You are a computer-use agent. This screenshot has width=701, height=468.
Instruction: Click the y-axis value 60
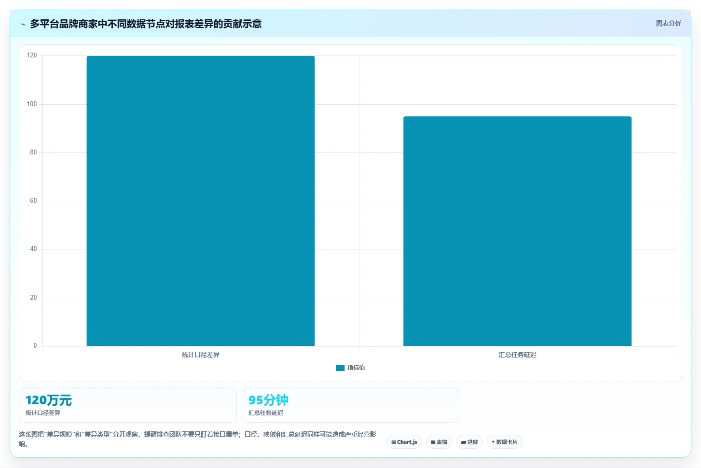[33, 200]
